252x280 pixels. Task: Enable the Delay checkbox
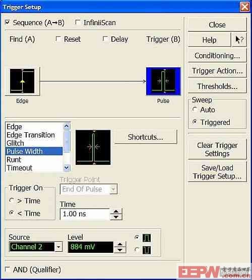tap(105, 39)
